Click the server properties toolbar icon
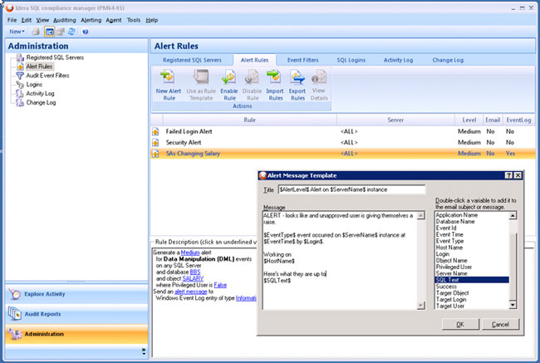This screenshot has width=540, height=363. pyautogui.click(x=61, y=32)
